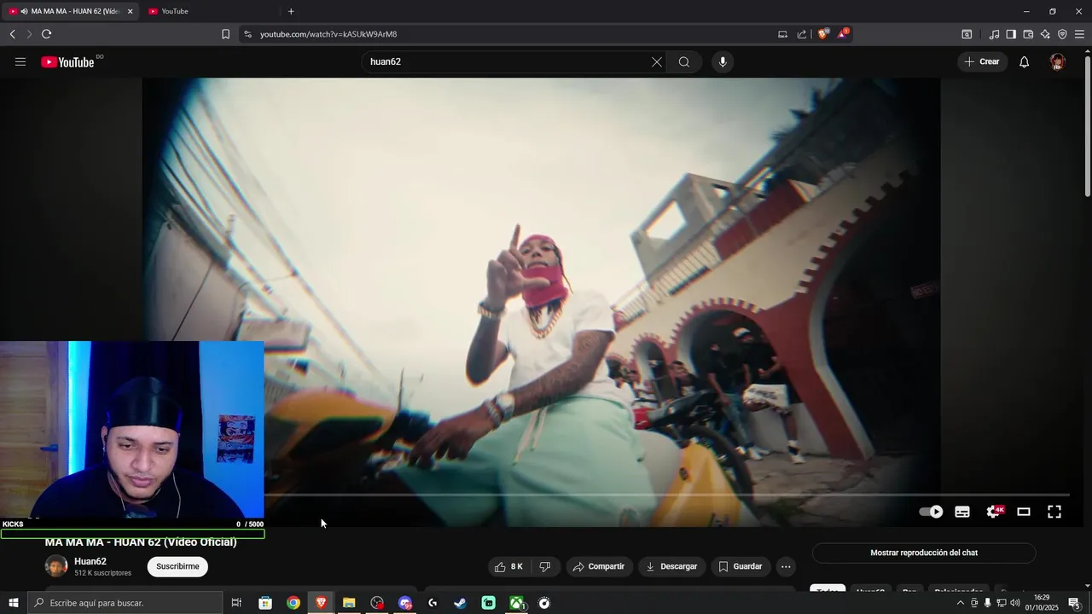Open the Brave Shields lion icon

pyautogui.click(x=823, y=34)
